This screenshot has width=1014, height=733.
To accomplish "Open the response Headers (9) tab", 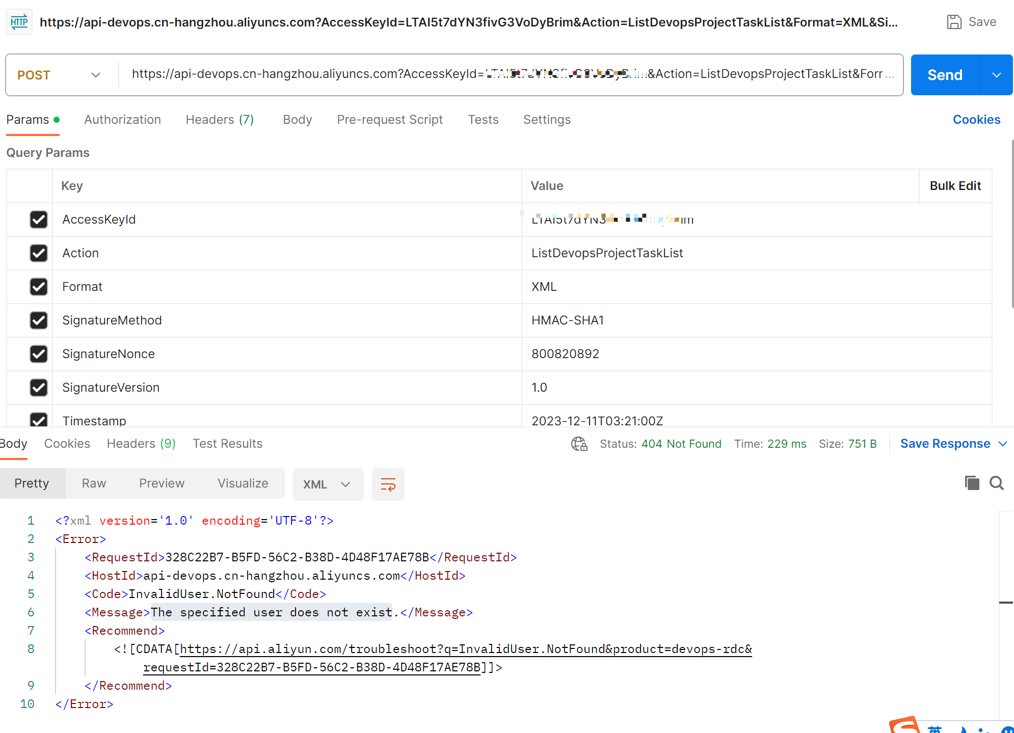I will (141, 444).
